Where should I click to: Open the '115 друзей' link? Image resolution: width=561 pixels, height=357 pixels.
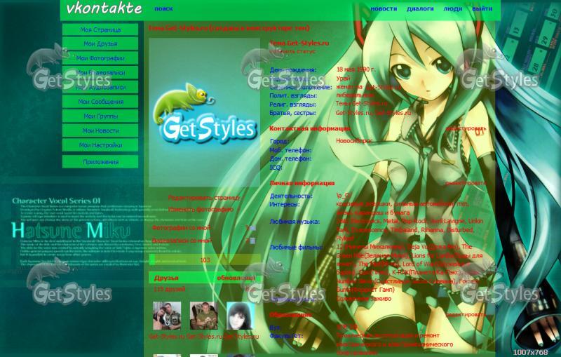coord(169,289)
